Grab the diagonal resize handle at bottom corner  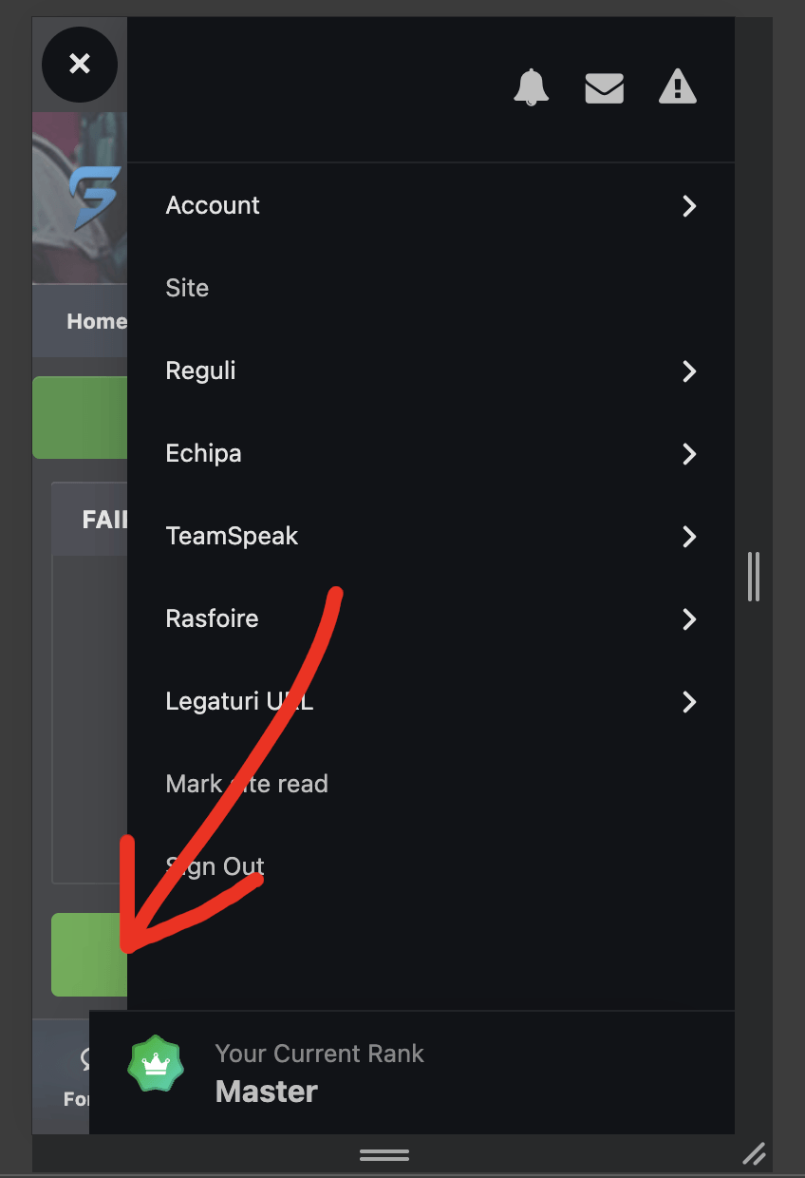755,1153
